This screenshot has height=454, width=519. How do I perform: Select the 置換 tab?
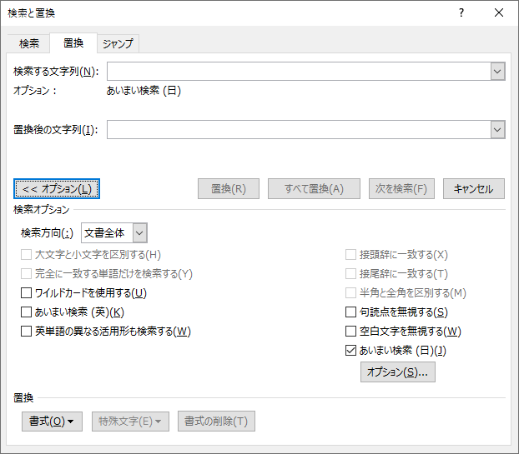click(x=73, y=43)
